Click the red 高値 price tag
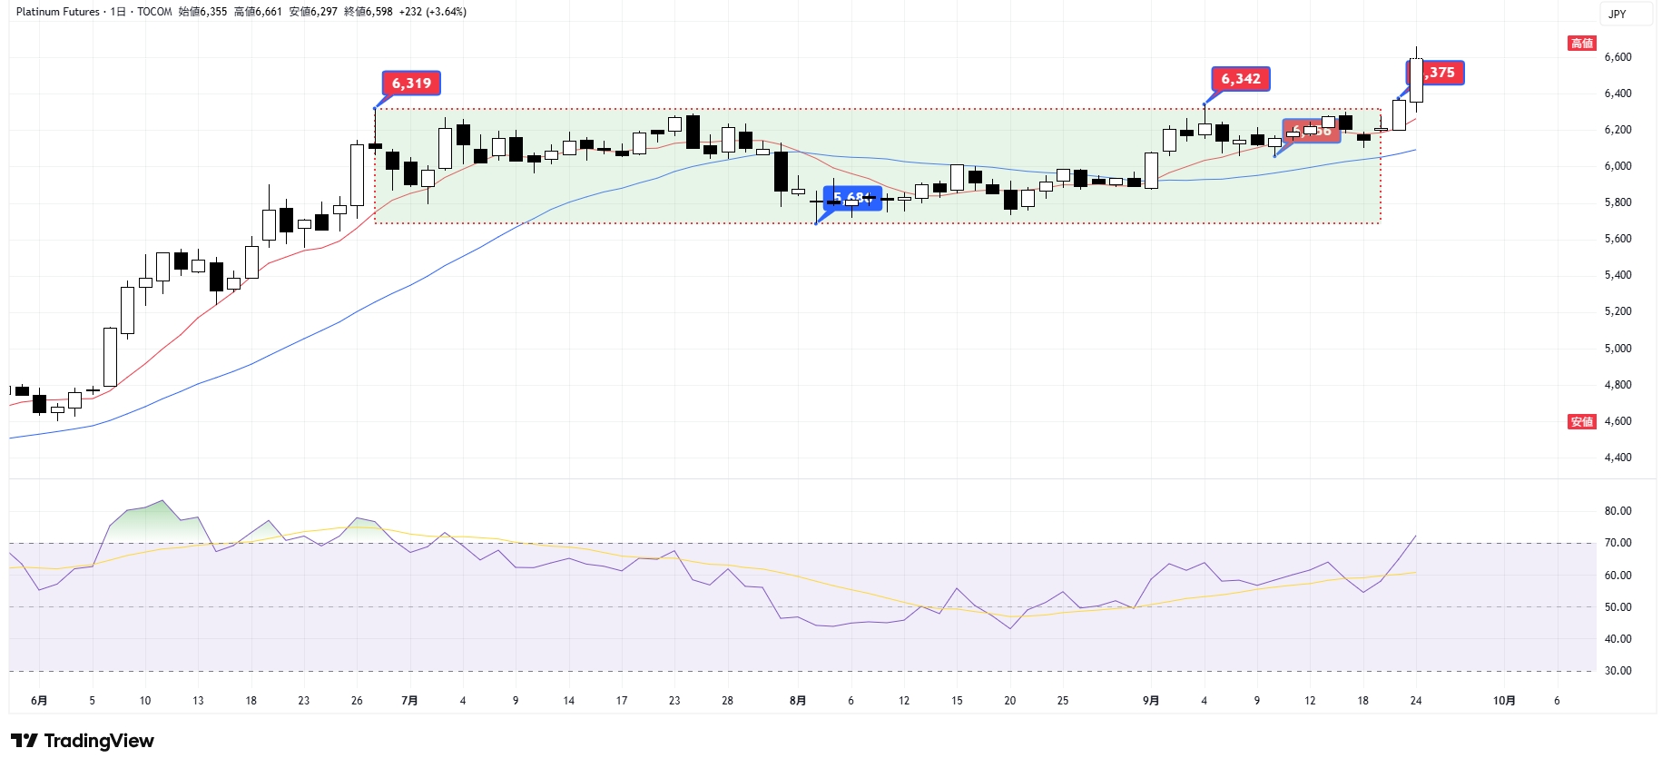This screenshot has width=1662, height=768. click(x=1581, y=44)
